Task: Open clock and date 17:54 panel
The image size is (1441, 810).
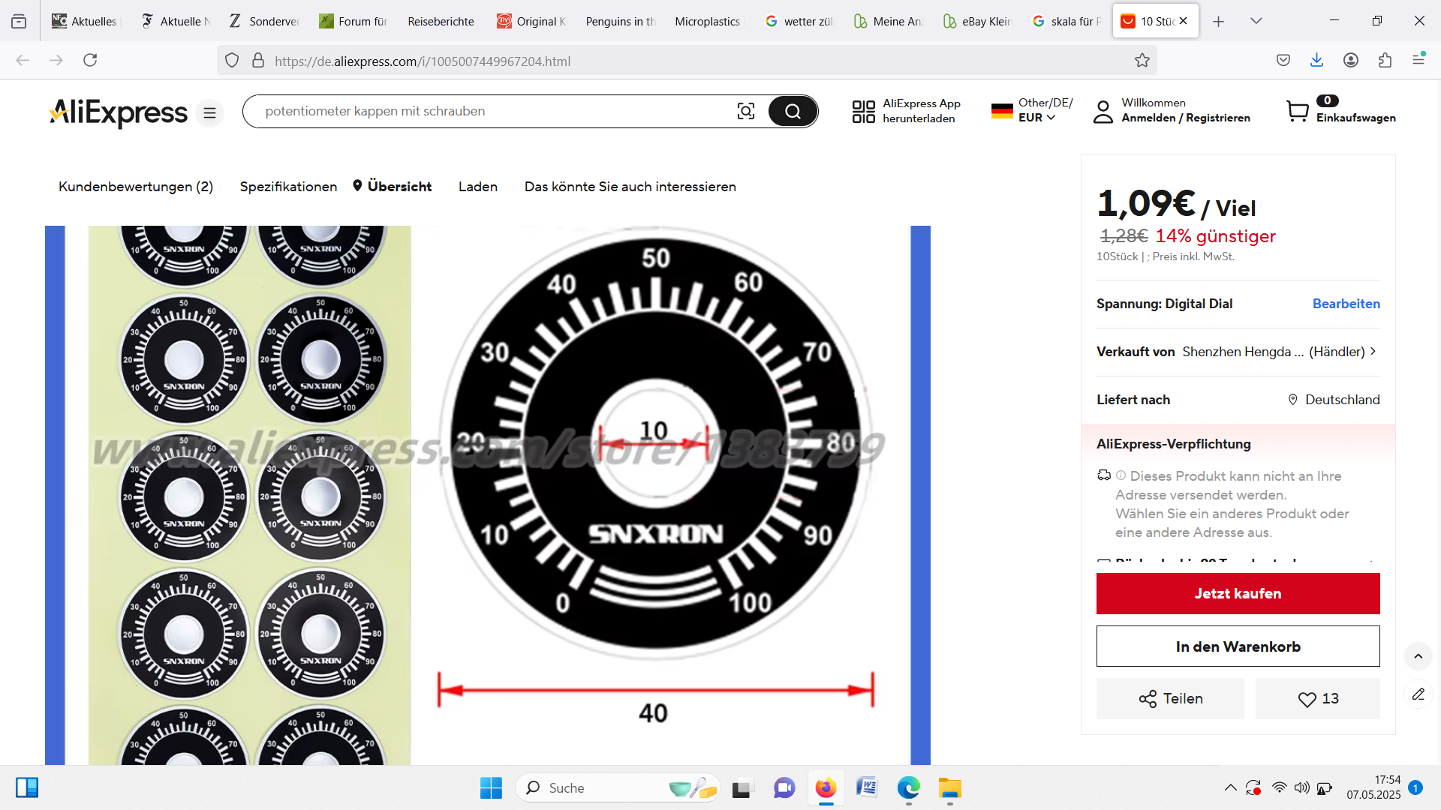Action: click(1373, 787)
